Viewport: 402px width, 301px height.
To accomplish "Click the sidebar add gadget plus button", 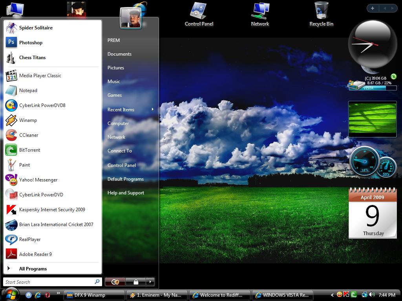I will click(373, 8).
